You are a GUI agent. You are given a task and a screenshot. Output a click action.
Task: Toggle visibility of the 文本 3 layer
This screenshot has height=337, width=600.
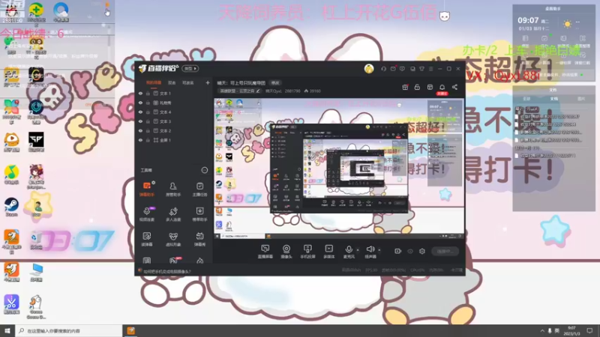point(140,121)
